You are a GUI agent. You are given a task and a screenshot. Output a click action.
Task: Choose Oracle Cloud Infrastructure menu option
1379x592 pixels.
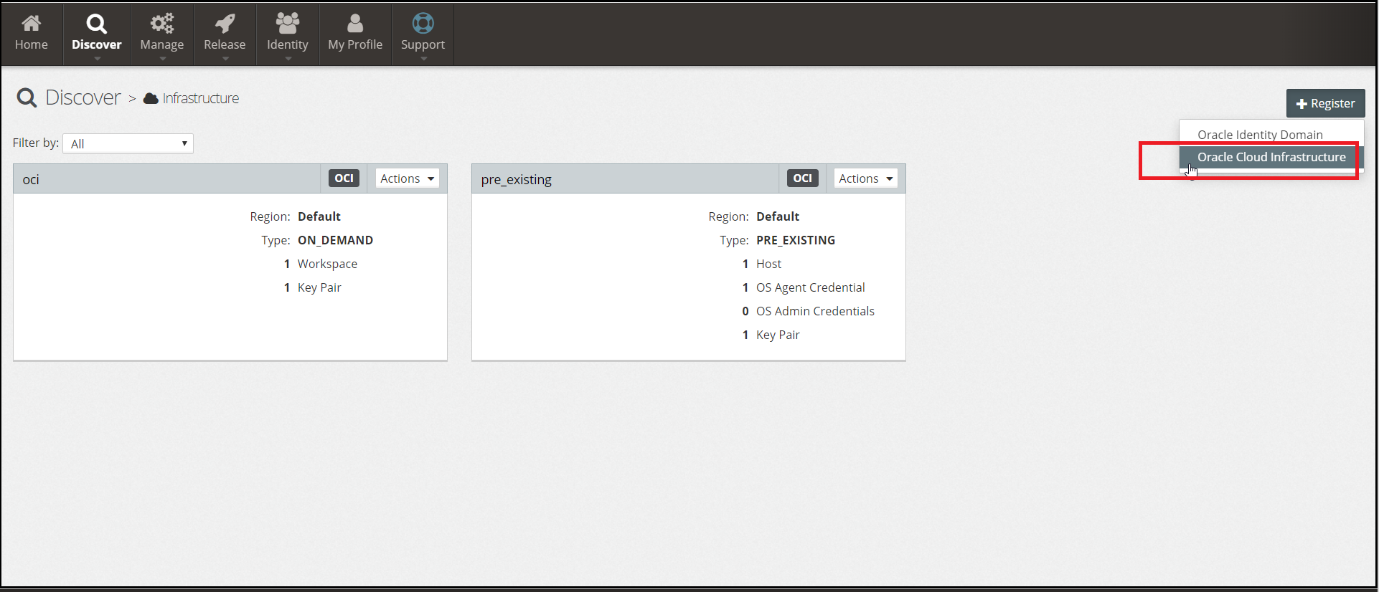[1271, 157]
